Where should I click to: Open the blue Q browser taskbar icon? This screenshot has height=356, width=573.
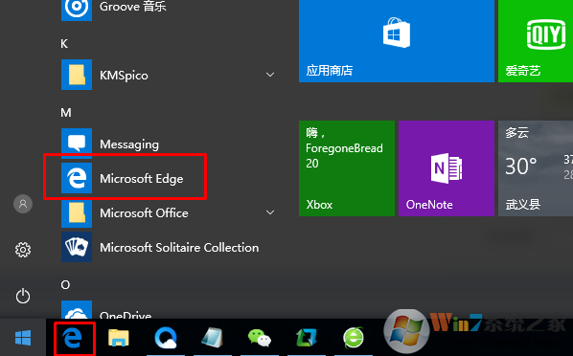point(166,338)
